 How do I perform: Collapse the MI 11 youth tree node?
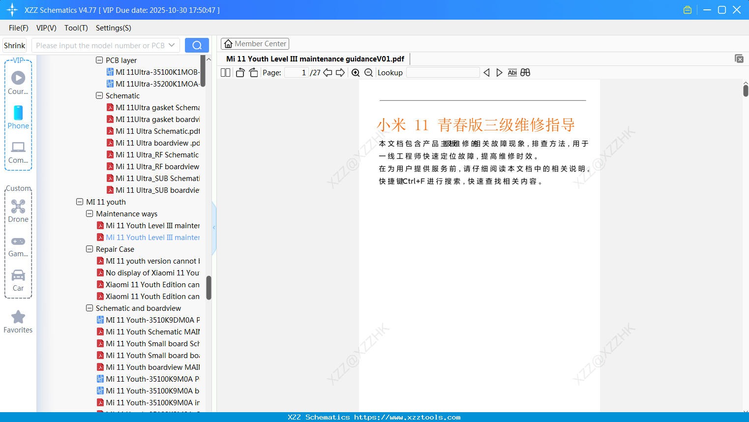click(x=80, y=202)
